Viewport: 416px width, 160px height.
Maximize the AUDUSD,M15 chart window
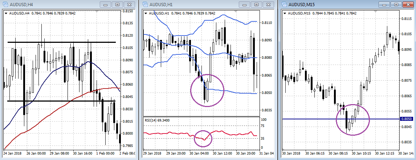click(395, 4)
